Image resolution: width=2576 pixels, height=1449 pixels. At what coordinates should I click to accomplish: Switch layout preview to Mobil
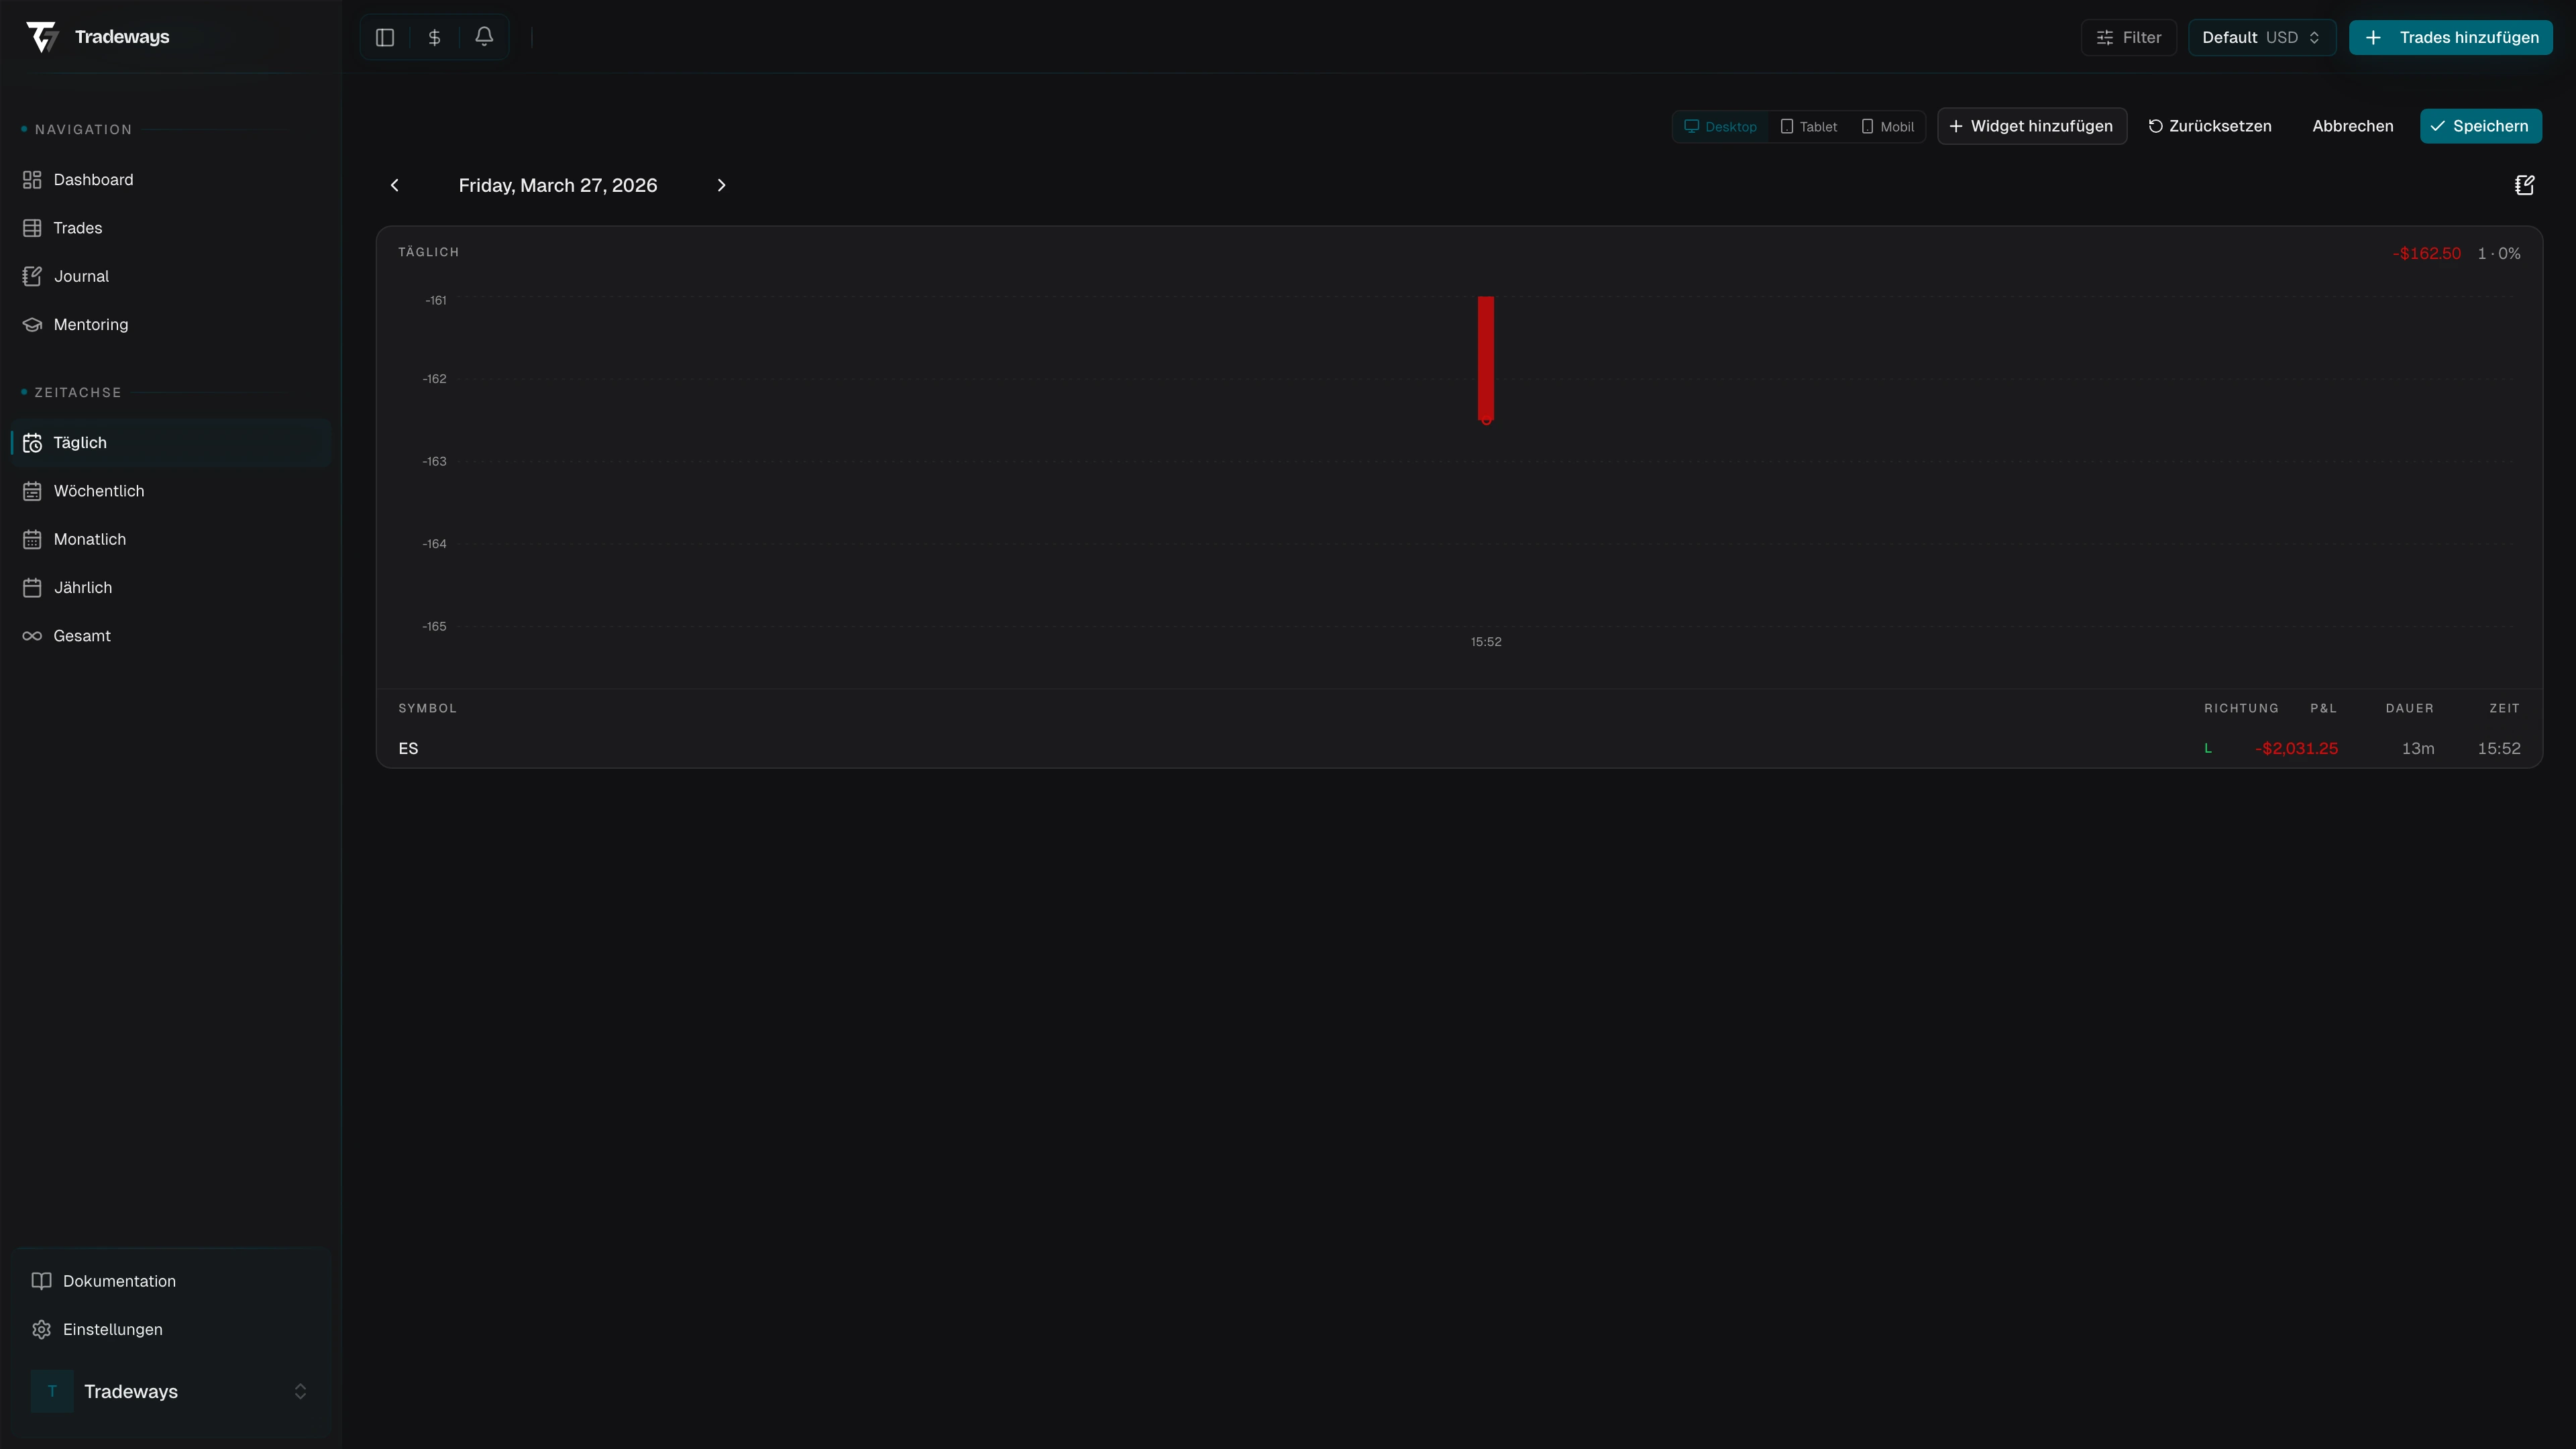pyautogui.click(x=1888, y=126)
